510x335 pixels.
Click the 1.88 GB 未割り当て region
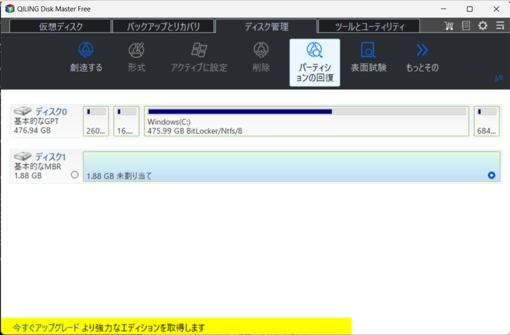coord(291,167)
